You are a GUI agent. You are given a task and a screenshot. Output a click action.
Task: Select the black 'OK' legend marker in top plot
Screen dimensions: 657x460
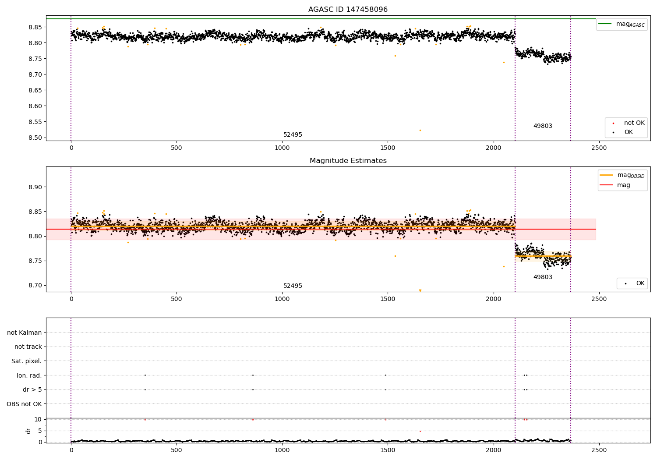(x=613, y=132)
